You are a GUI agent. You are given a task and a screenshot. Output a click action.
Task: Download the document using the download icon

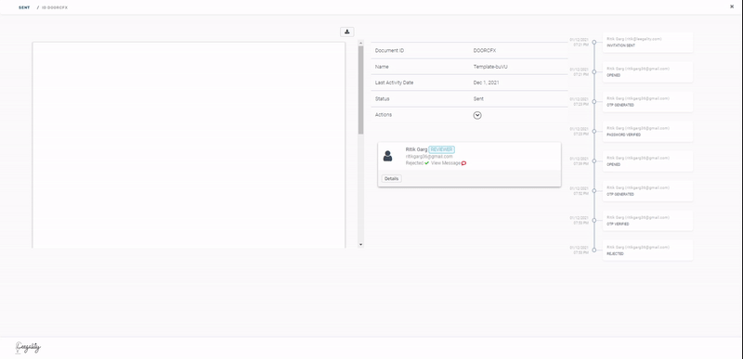[346, 32]
